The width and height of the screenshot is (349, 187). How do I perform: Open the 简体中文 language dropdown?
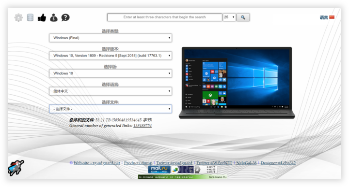pyautogui.click(x=111, y=91)
